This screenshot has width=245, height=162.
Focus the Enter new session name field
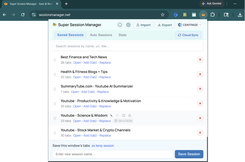(x=113, y=154)
